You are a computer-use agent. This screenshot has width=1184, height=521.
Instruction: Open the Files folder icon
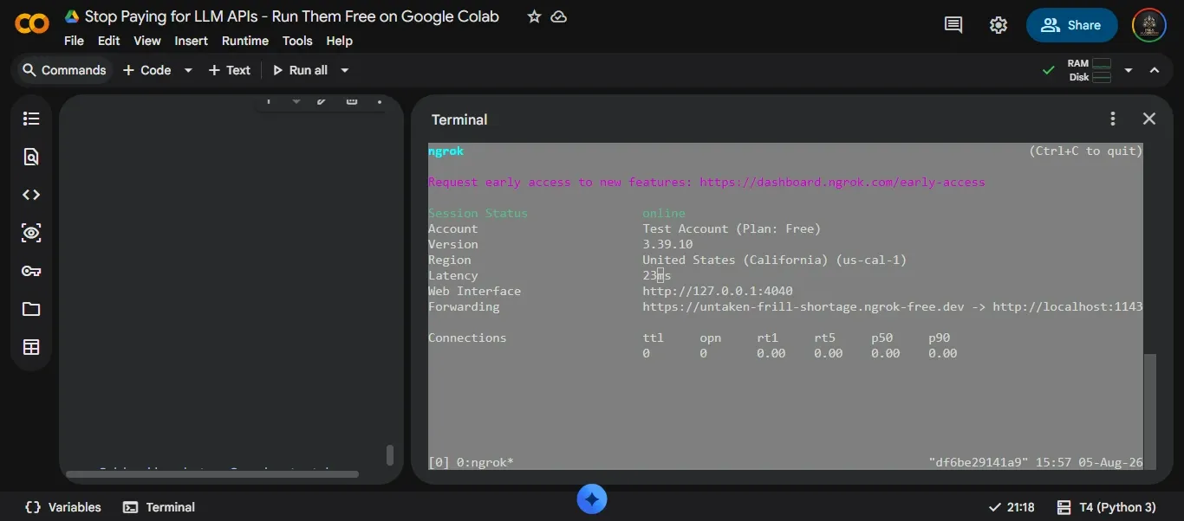31,309
